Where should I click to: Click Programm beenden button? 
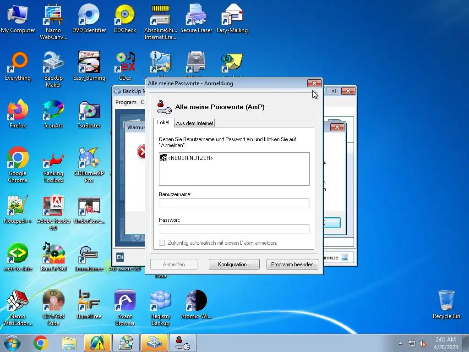click(x=292, y=264)
